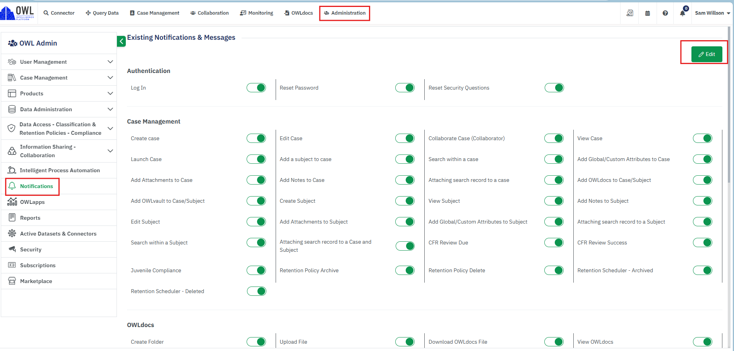The height and width of the screenshot is (351, 734).
Task: Toggle Juvenile Compliance switch
Action: (x=256, y=270)
